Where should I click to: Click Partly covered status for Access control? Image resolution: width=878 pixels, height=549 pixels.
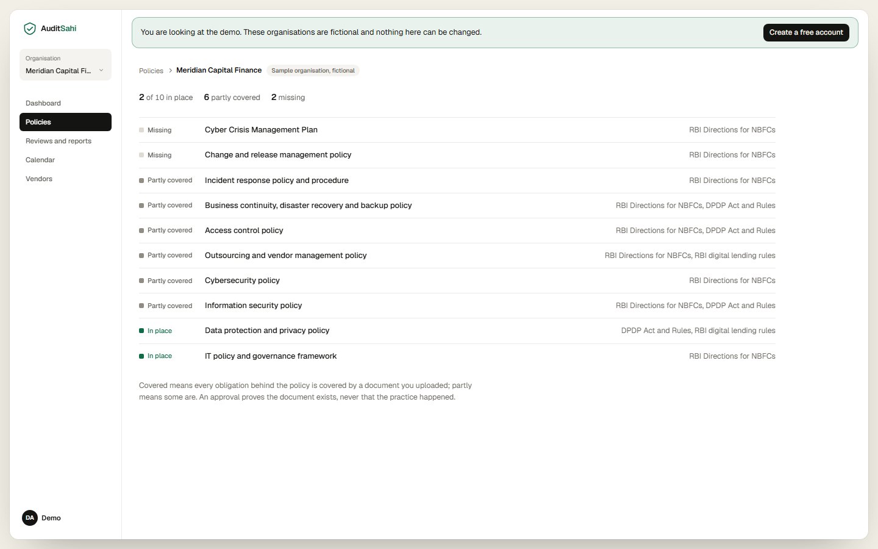(x=166, y=231)
